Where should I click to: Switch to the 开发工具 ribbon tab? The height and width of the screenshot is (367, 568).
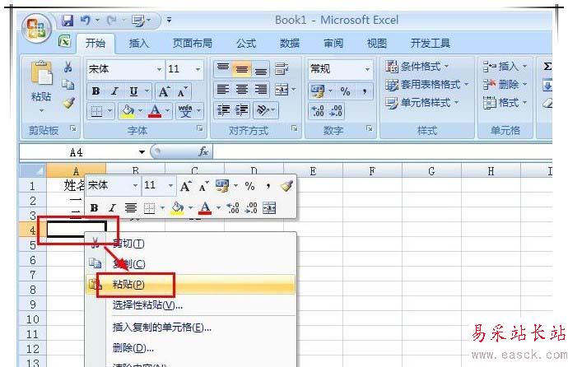click(x=431, y=44)
